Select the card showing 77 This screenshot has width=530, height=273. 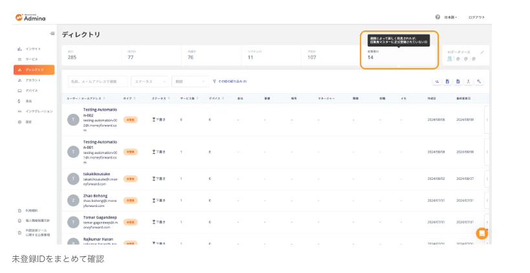click(151, 55)
